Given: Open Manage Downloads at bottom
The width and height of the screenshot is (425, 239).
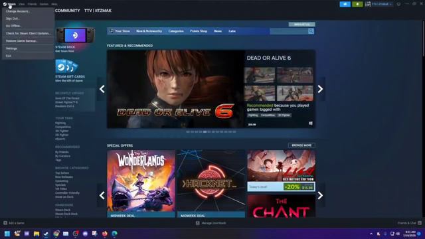Looking at the screenshot, I should click(x=211, y=223).
